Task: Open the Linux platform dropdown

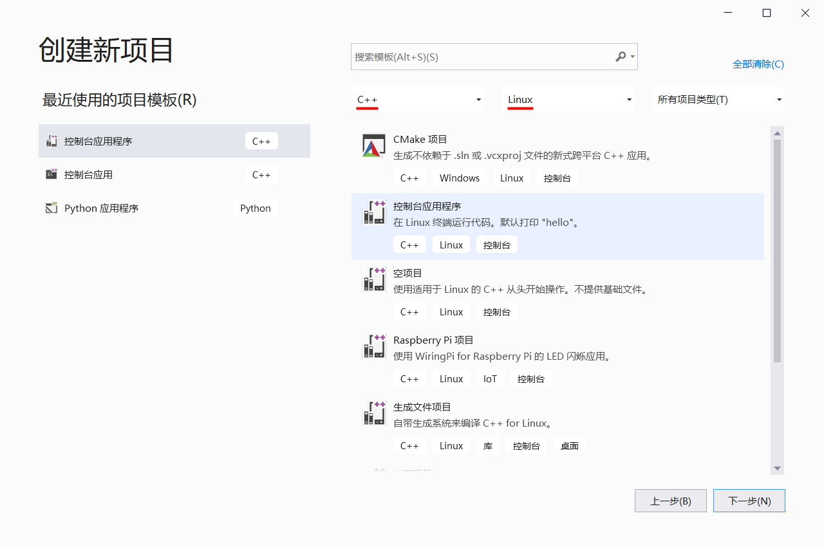Action: (568, 99)
